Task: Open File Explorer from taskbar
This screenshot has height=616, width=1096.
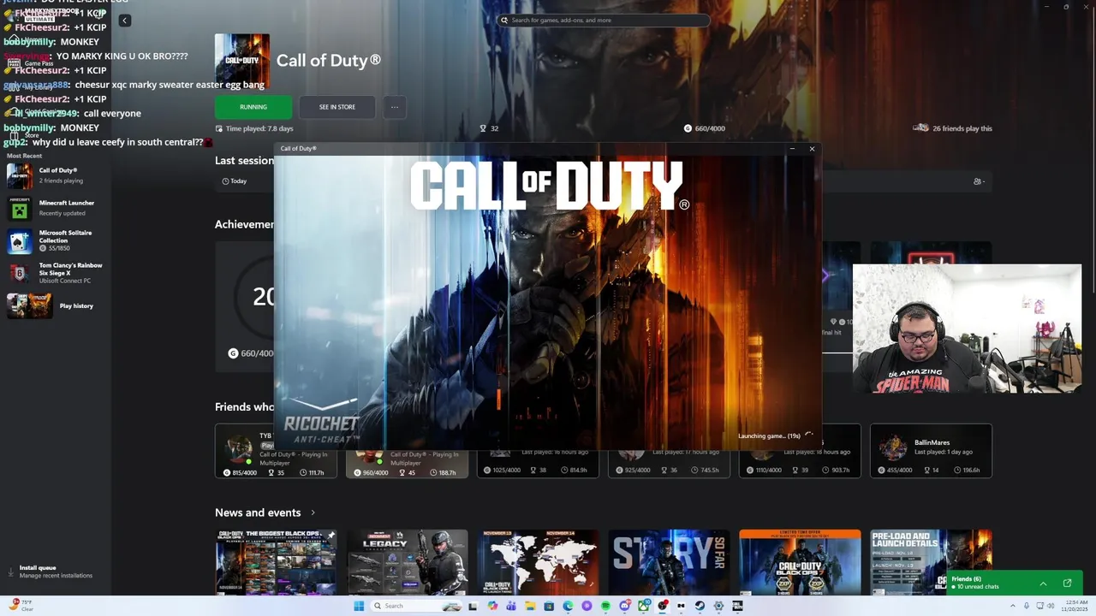Action: tap(530, 606)
